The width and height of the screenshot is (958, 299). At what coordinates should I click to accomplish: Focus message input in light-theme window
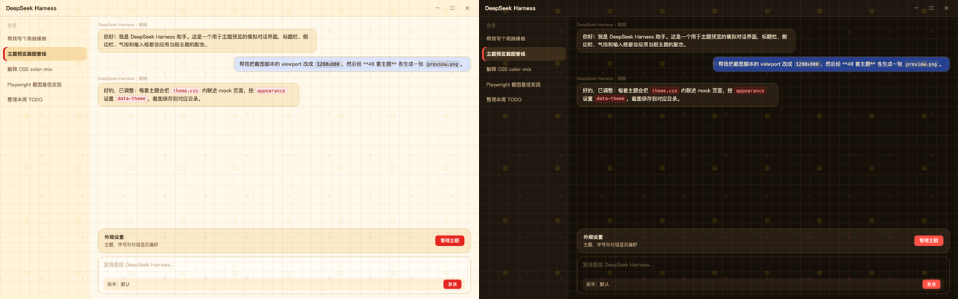(x=284, y=265)
